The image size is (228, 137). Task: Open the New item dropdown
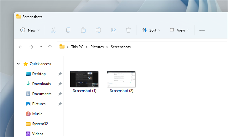tap(30, 30)
